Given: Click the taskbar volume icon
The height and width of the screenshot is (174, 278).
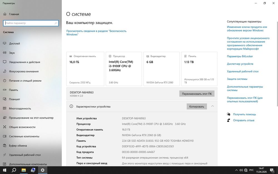Looking at the screenshot, I should (241, 170).
